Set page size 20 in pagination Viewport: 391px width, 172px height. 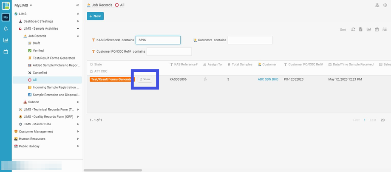(x=382, y=120)
